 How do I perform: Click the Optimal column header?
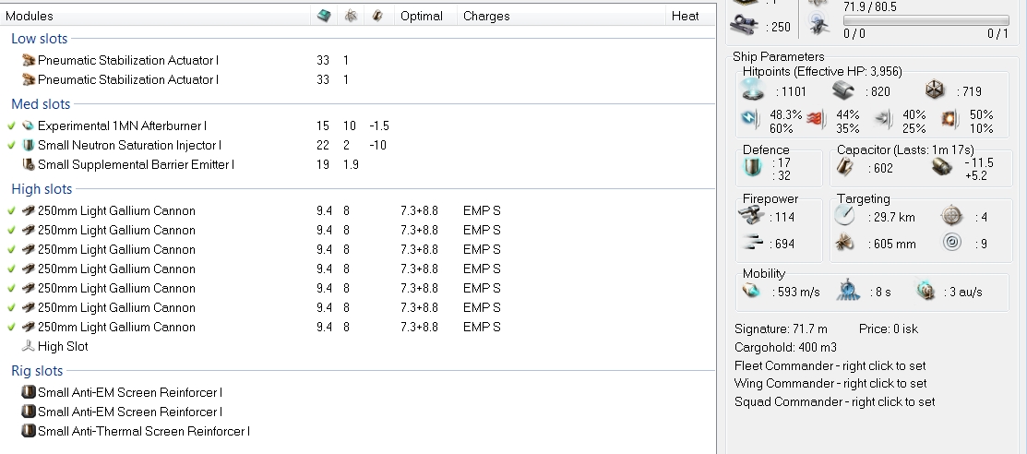(x=421, y=16)
